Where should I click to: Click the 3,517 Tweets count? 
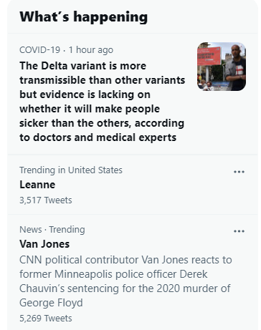tap(46, 200)
